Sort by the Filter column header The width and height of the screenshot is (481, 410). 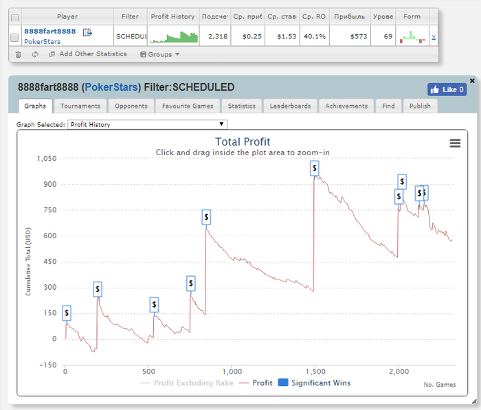(x=130, y=16)
